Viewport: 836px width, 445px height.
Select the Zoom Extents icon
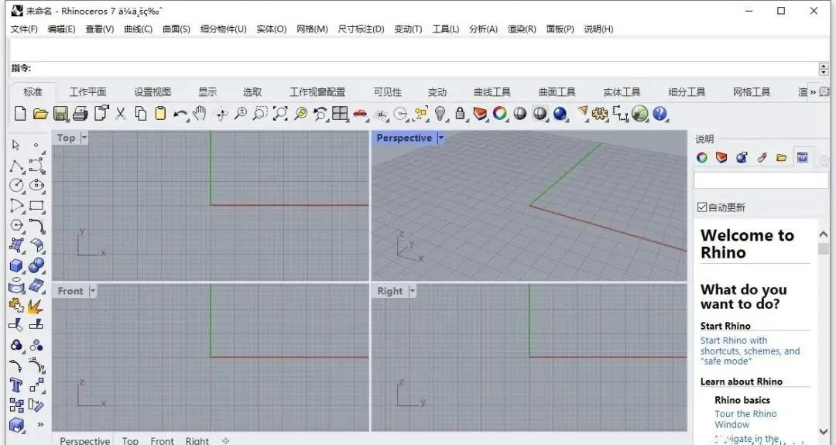pos(280,114)
